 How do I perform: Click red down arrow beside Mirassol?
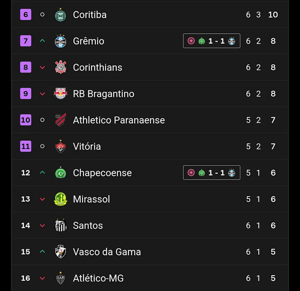[42, 199]
